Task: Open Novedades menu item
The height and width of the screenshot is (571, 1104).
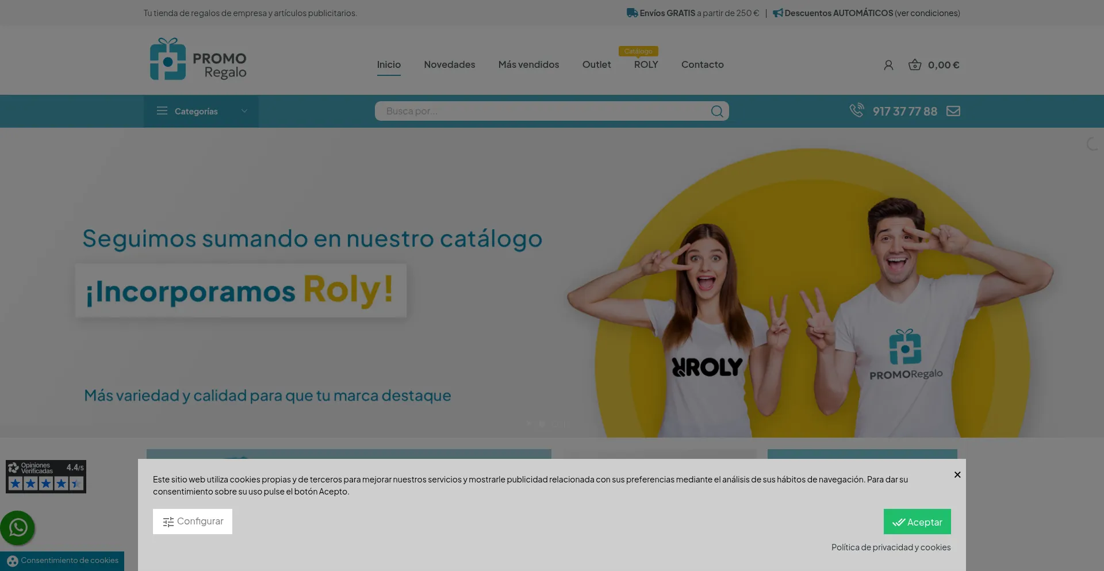Action: [x=450, y=64]
